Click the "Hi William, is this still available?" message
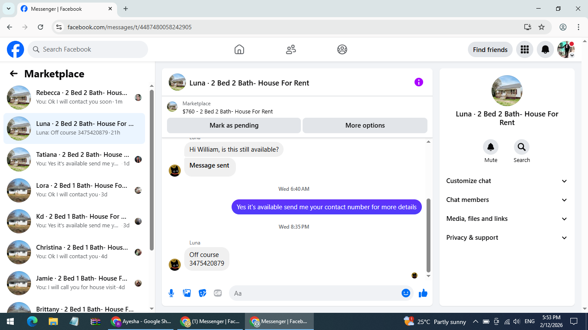This screenshot has width=588, height=330. pyautogui.click(x=234, y=150)
